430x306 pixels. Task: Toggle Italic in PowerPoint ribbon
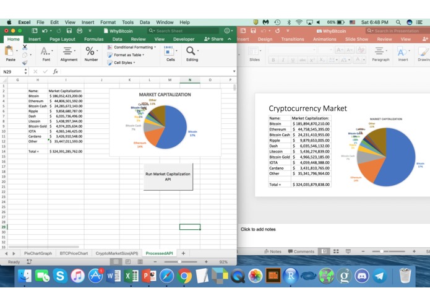(x=283, y=60)
